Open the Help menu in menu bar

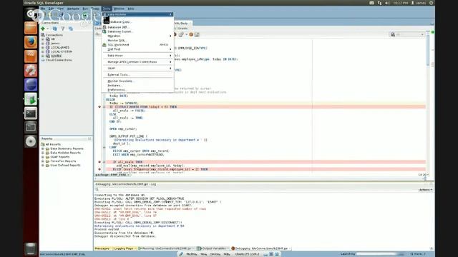tap(131, 9)
